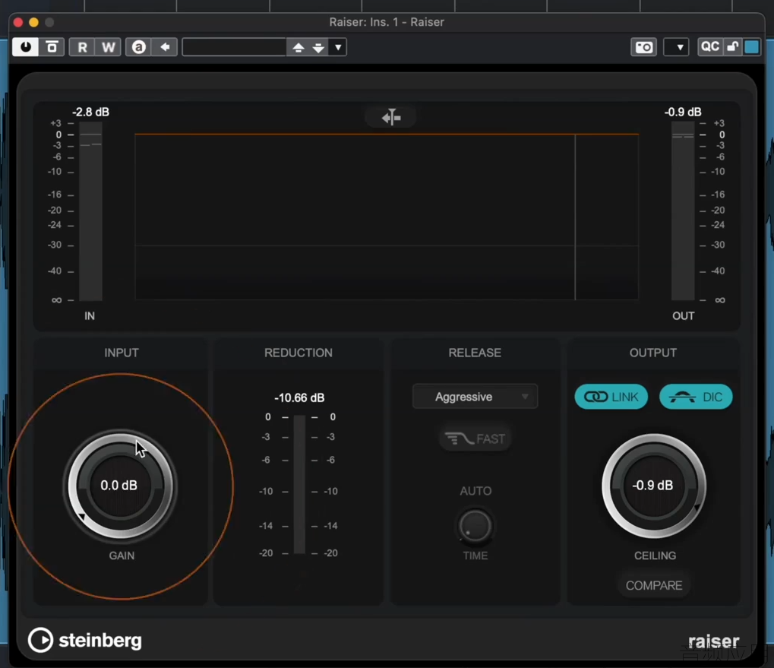Click the output CEILING knob
774x668 pixels.
(x=653, y=486)
